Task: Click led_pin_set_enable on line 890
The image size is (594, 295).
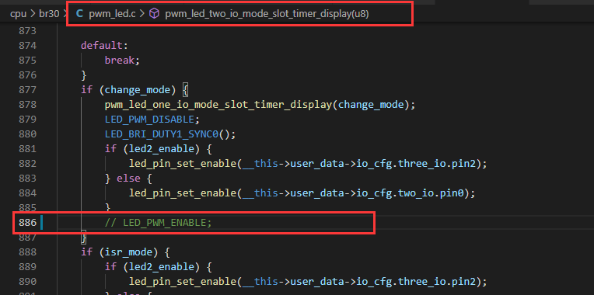Action: point(183,282)
